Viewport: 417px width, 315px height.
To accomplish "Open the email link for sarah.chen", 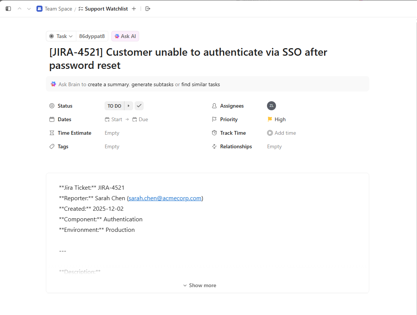I will click(165, 198).
